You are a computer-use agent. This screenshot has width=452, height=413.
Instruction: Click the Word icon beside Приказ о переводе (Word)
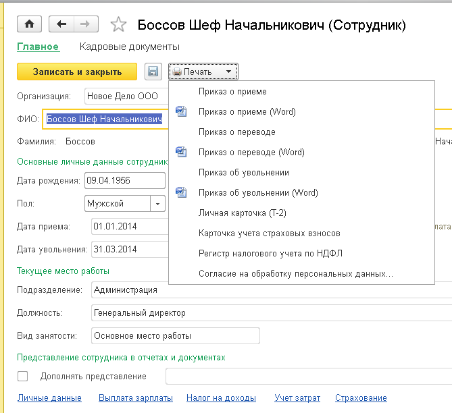tap(180, 153)
